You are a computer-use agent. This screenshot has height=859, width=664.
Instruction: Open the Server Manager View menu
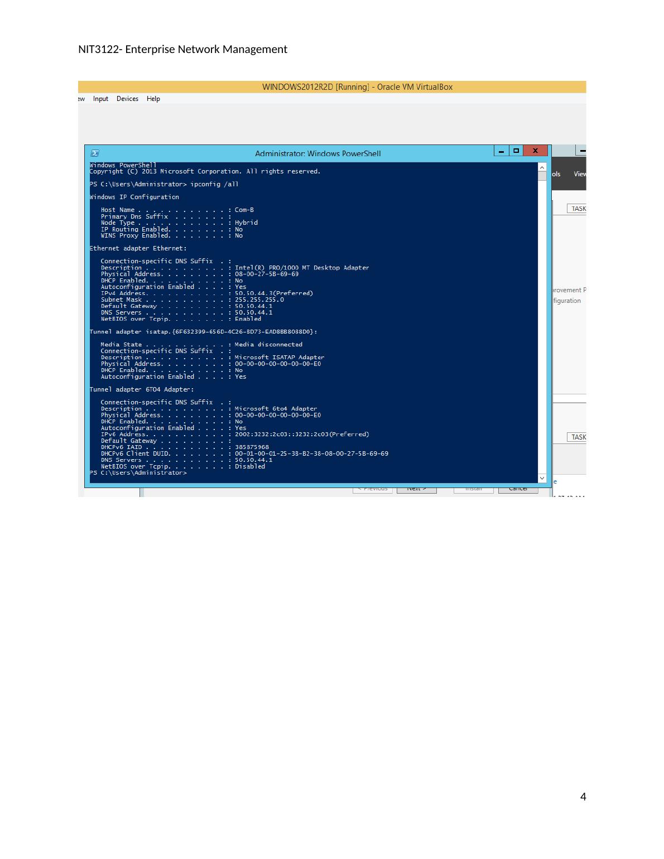pyautogui.click(x=580, y=174)
